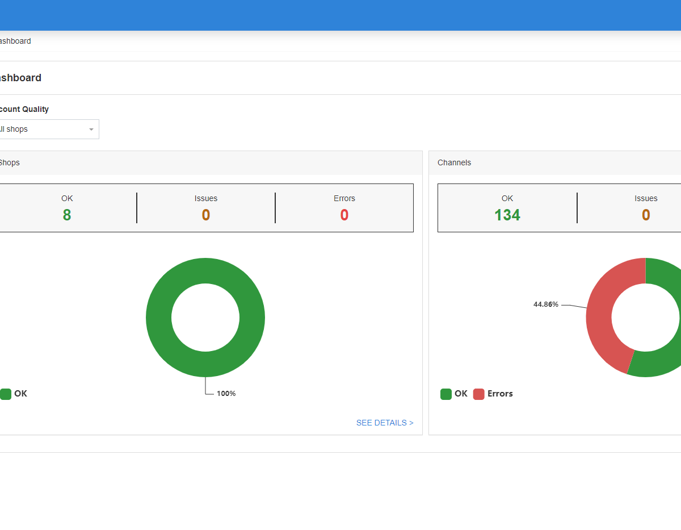Click the Account Quality label
The height and width of the screenshot is (530, 681).
coord(24,109)
